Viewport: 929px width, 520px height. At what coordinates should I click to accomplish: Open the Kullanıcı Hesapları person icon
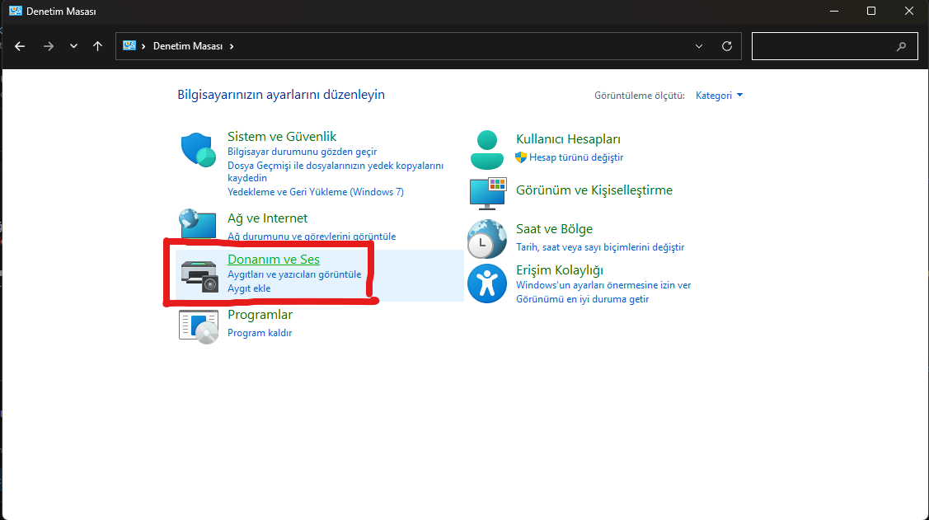pyautogui.click(x=487, y=150)
